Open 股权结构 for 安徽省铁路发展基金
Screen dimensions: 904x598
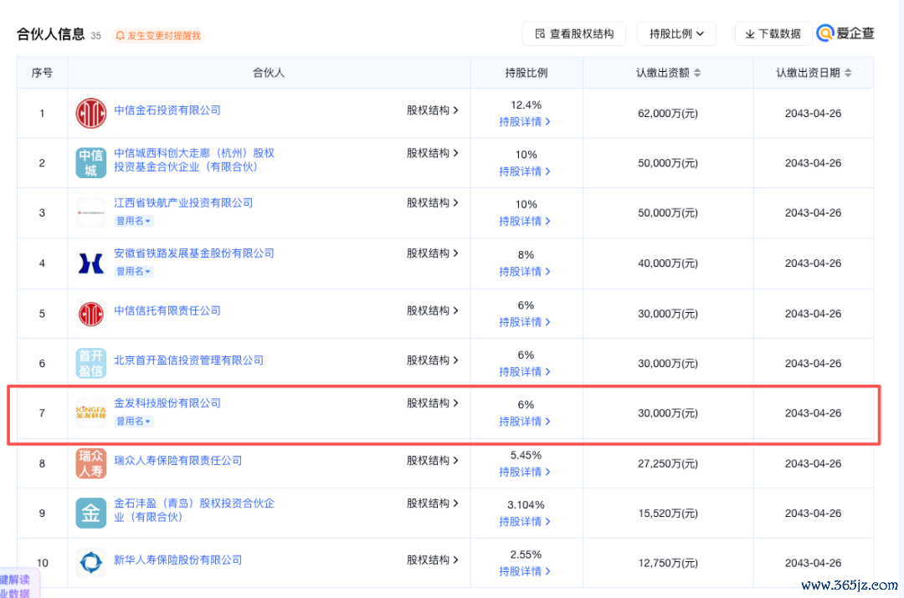[433, 253]
